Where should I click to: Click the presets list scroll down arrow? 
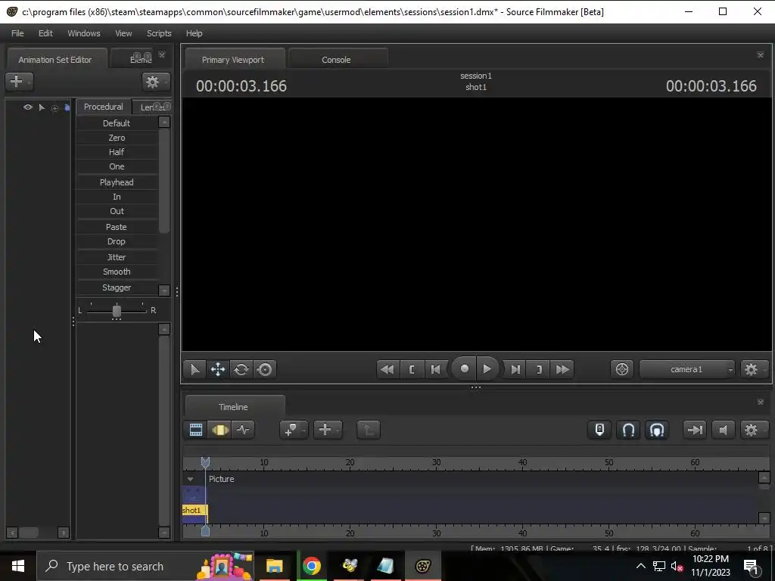coord(164,290)
